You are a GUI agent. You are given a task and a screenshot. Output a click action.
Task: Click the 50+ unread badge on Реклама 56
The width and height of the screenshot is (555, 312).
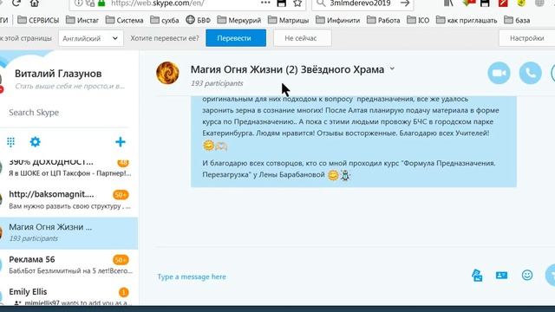(121, 260)
